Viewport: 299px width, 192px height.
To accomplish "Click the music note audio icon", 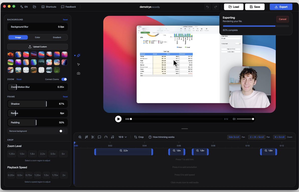I will pyautogui.click(x=112, y=137).
